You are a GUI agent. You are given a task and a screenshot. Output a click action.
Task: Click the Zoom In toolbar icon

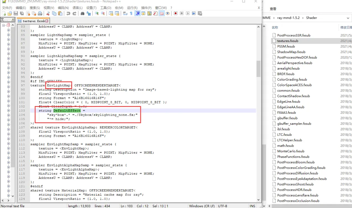click(97, 13)
